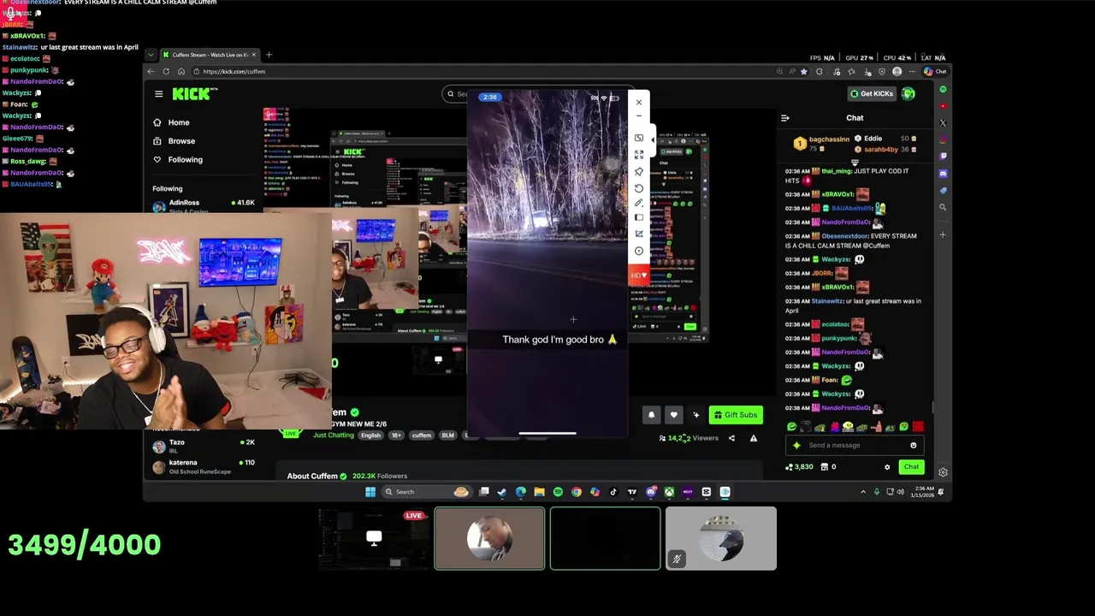Click leaderboard user bagchassinn
The image size is (1095, 616).
829,139
